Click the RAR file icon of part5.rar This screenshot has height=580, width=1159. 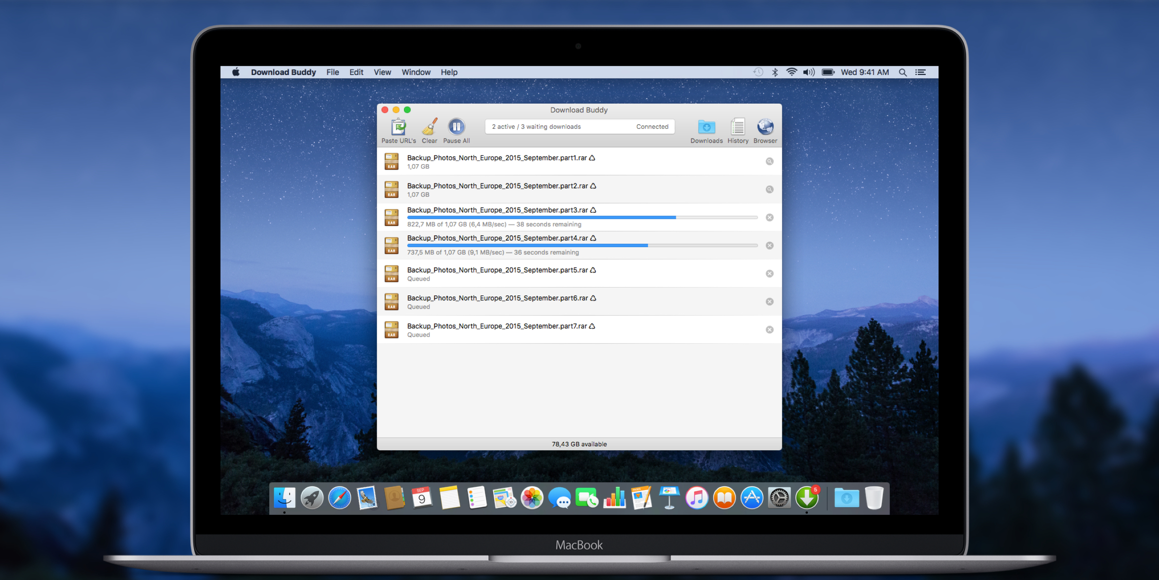pyautogui.click(x=392, y=274)
